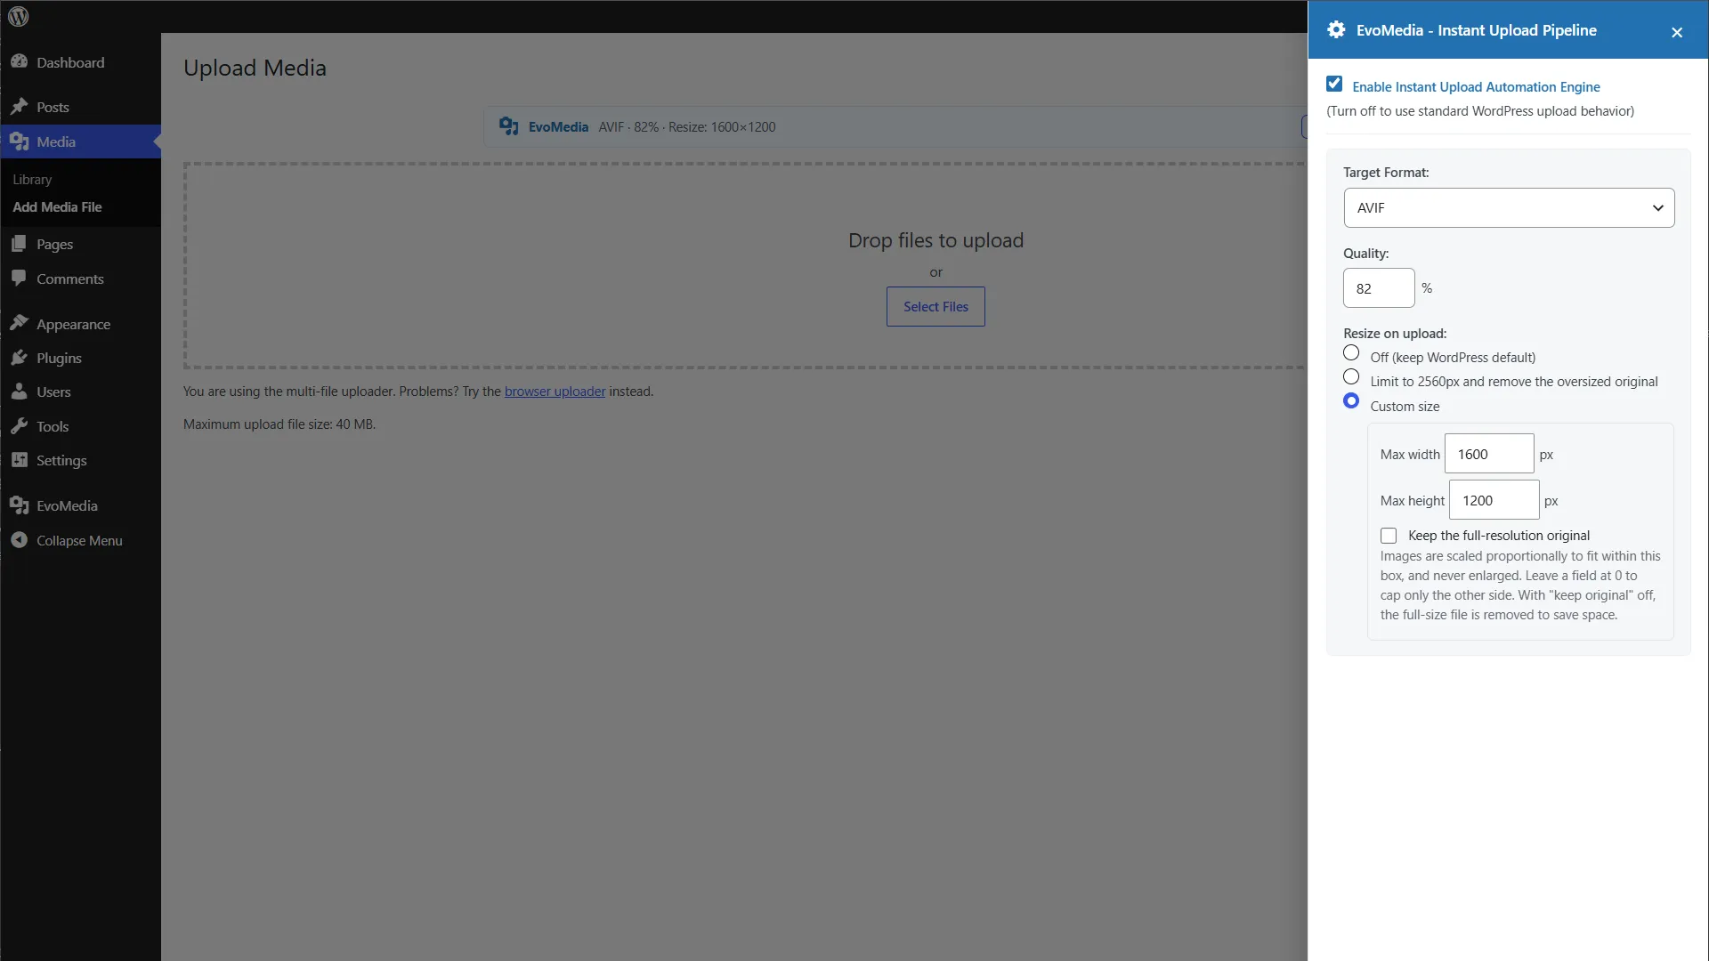Viewport: 1709px width, 961px height.
Task: Click the WordPress logo icon
Action: (18, 16)
